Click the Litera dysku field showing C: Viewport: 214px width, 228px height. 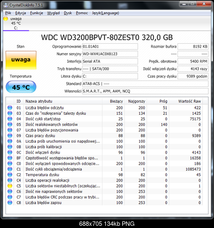coord(110,77)
